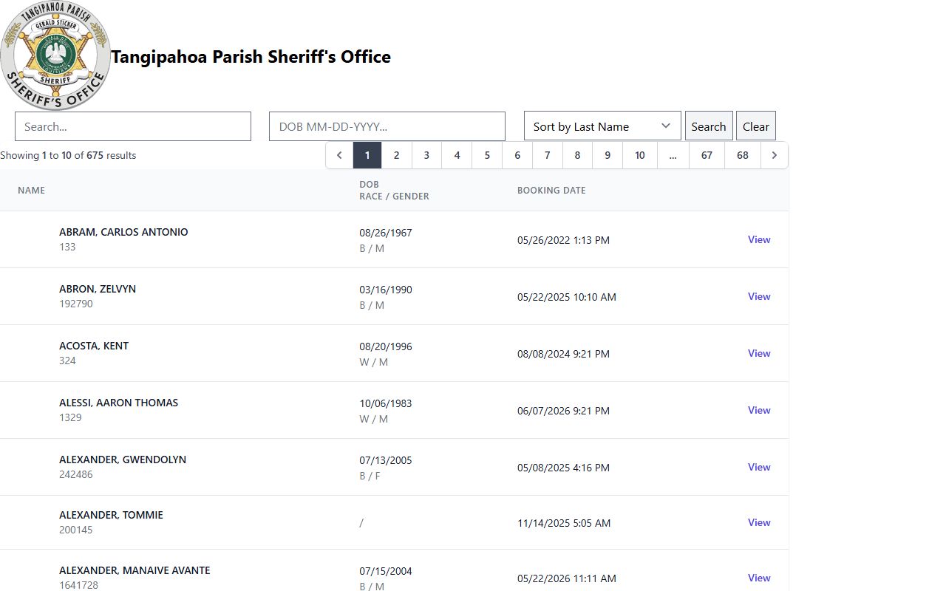Click the Search button
This screenshot has width=946, height=591.
(709, 126)
